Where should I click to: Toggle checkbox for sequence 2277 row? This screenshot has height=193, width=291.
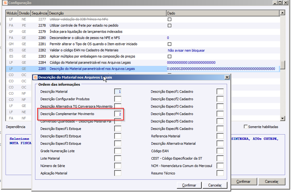click(170, 19)
